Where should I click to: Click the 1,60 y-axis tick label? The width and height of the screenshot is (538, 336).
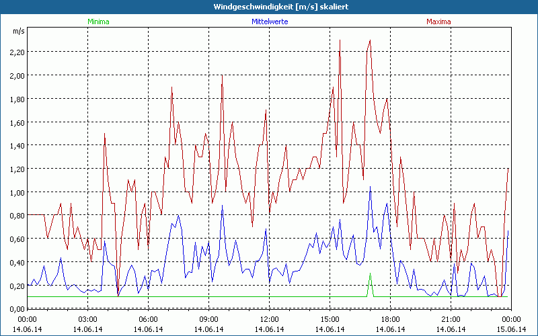click(x=17, y=122)
